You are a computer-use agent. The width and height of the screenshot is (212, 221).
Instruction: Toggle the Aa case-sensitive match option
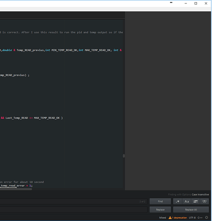186,201
